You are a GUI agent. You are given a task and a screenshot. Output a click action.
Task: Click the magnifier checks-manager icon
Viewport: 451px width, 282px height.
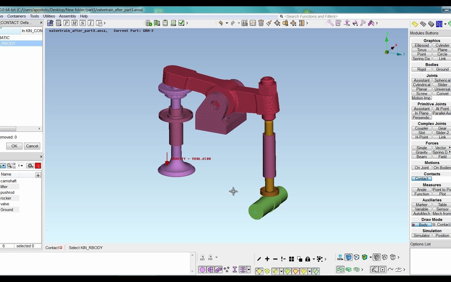[157, 23]
